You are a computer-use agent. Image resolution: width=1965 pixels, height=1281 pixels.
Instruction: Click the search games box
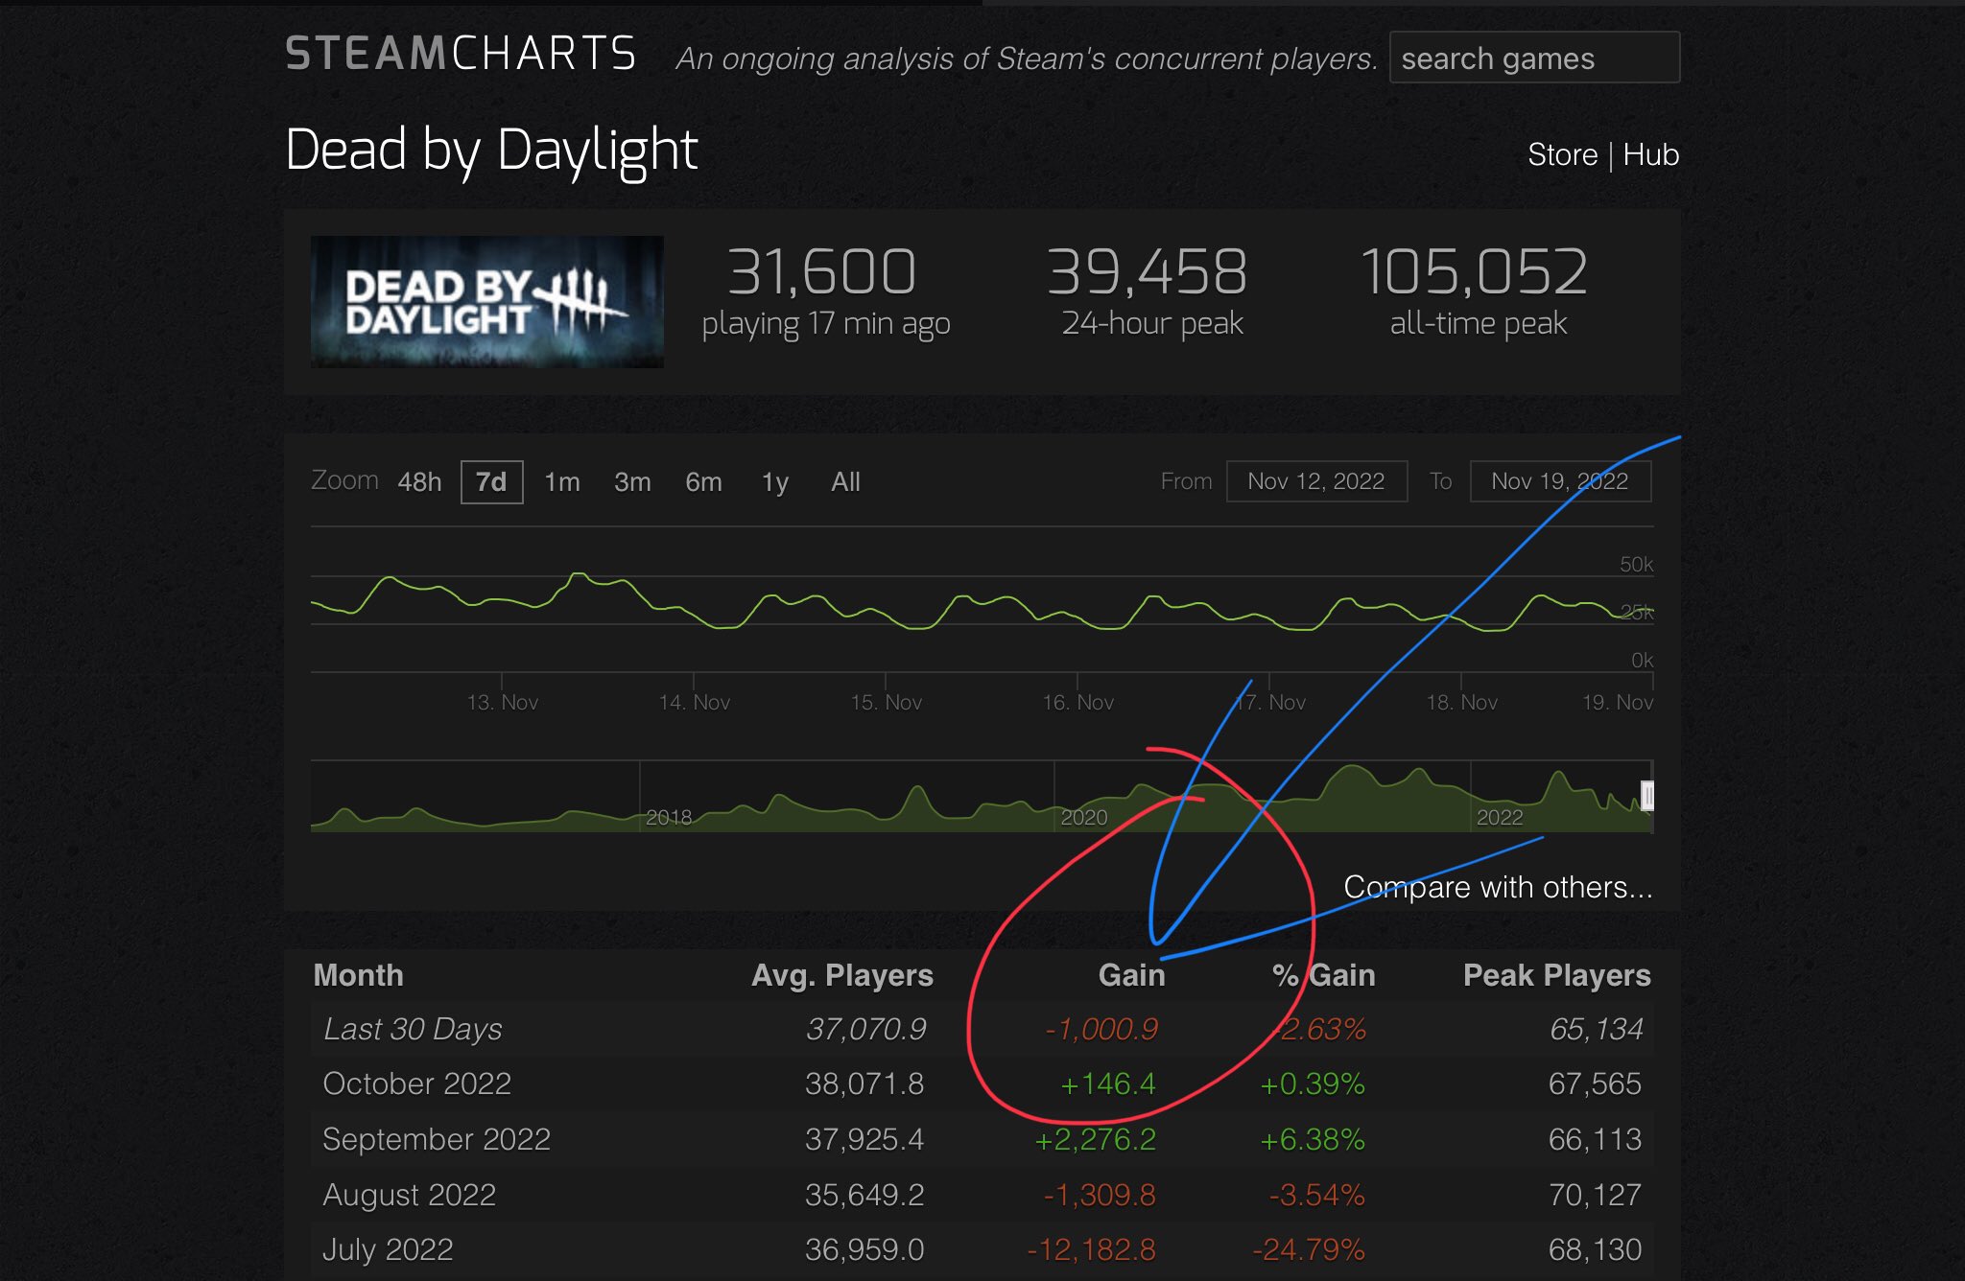tap(1533, 58)
